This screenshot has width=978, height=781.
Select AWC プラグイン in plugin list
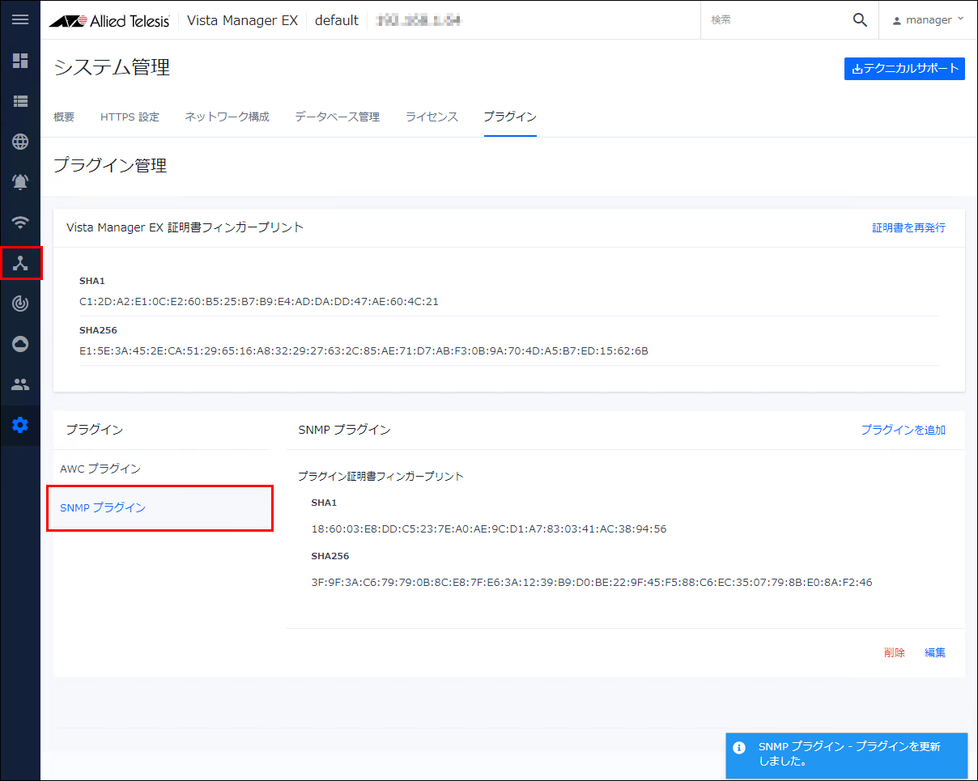(x=161, y=469)
